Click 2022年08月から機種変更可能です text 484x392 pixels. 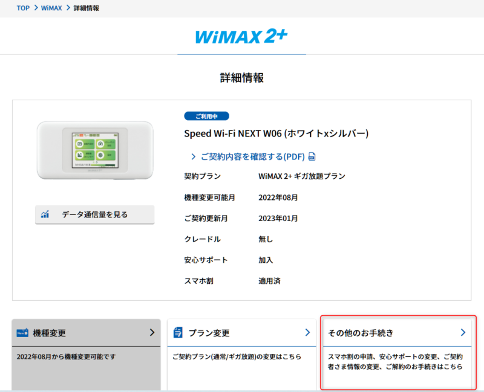click(67, 356)
